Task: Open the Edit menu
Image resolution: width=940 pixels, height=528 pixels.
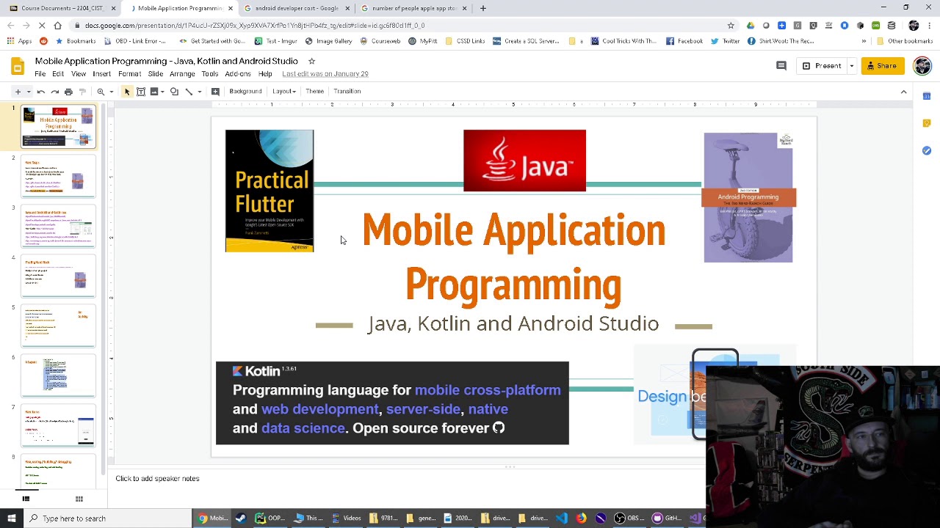Action: 58,74
